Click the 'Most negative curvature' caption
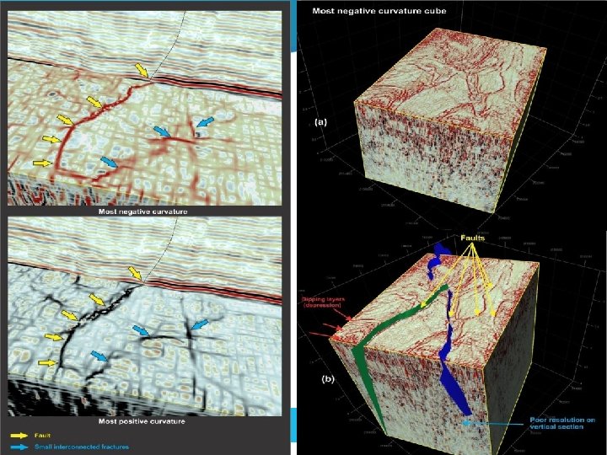607x455 pixels. coord(142,211)
